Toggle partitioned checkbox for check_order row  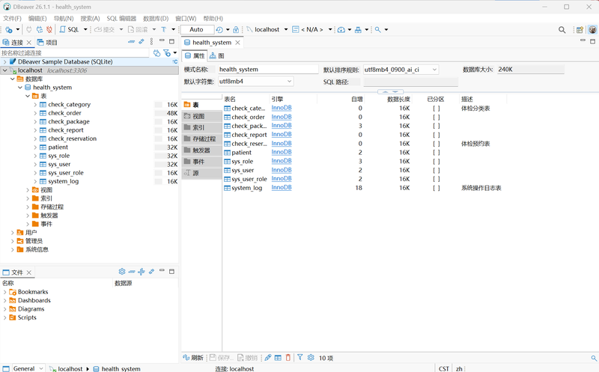(437, 118)
